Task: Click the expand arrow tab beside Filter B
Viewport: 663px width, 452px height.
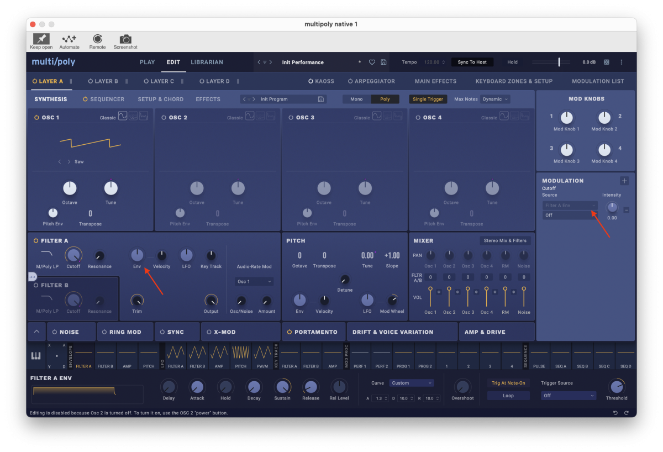Action: pos(32,276)
